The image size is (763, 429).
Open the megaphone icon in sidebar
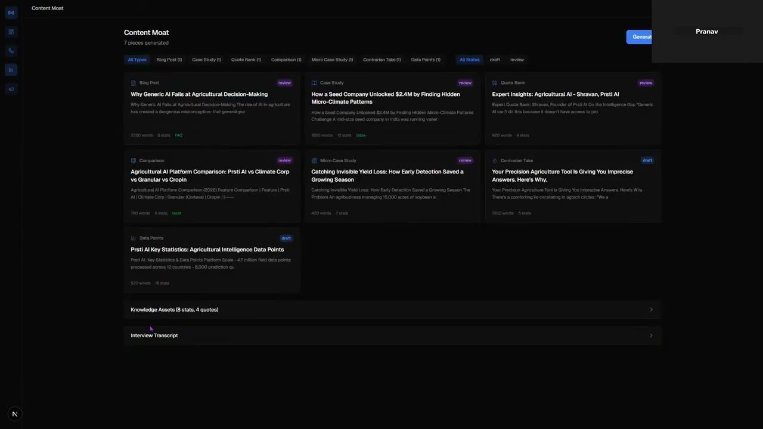tap(11, 89)
